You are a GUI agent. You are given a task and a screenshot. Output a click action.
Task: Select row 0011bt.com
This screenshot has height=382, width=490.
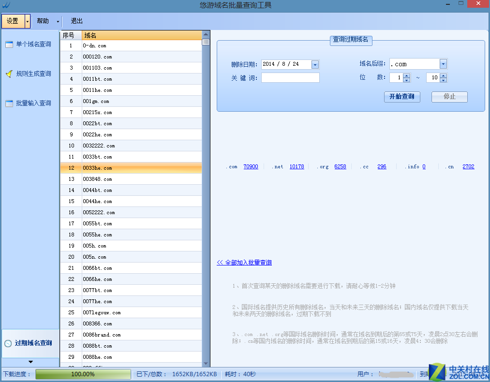(x=131, y=79)
